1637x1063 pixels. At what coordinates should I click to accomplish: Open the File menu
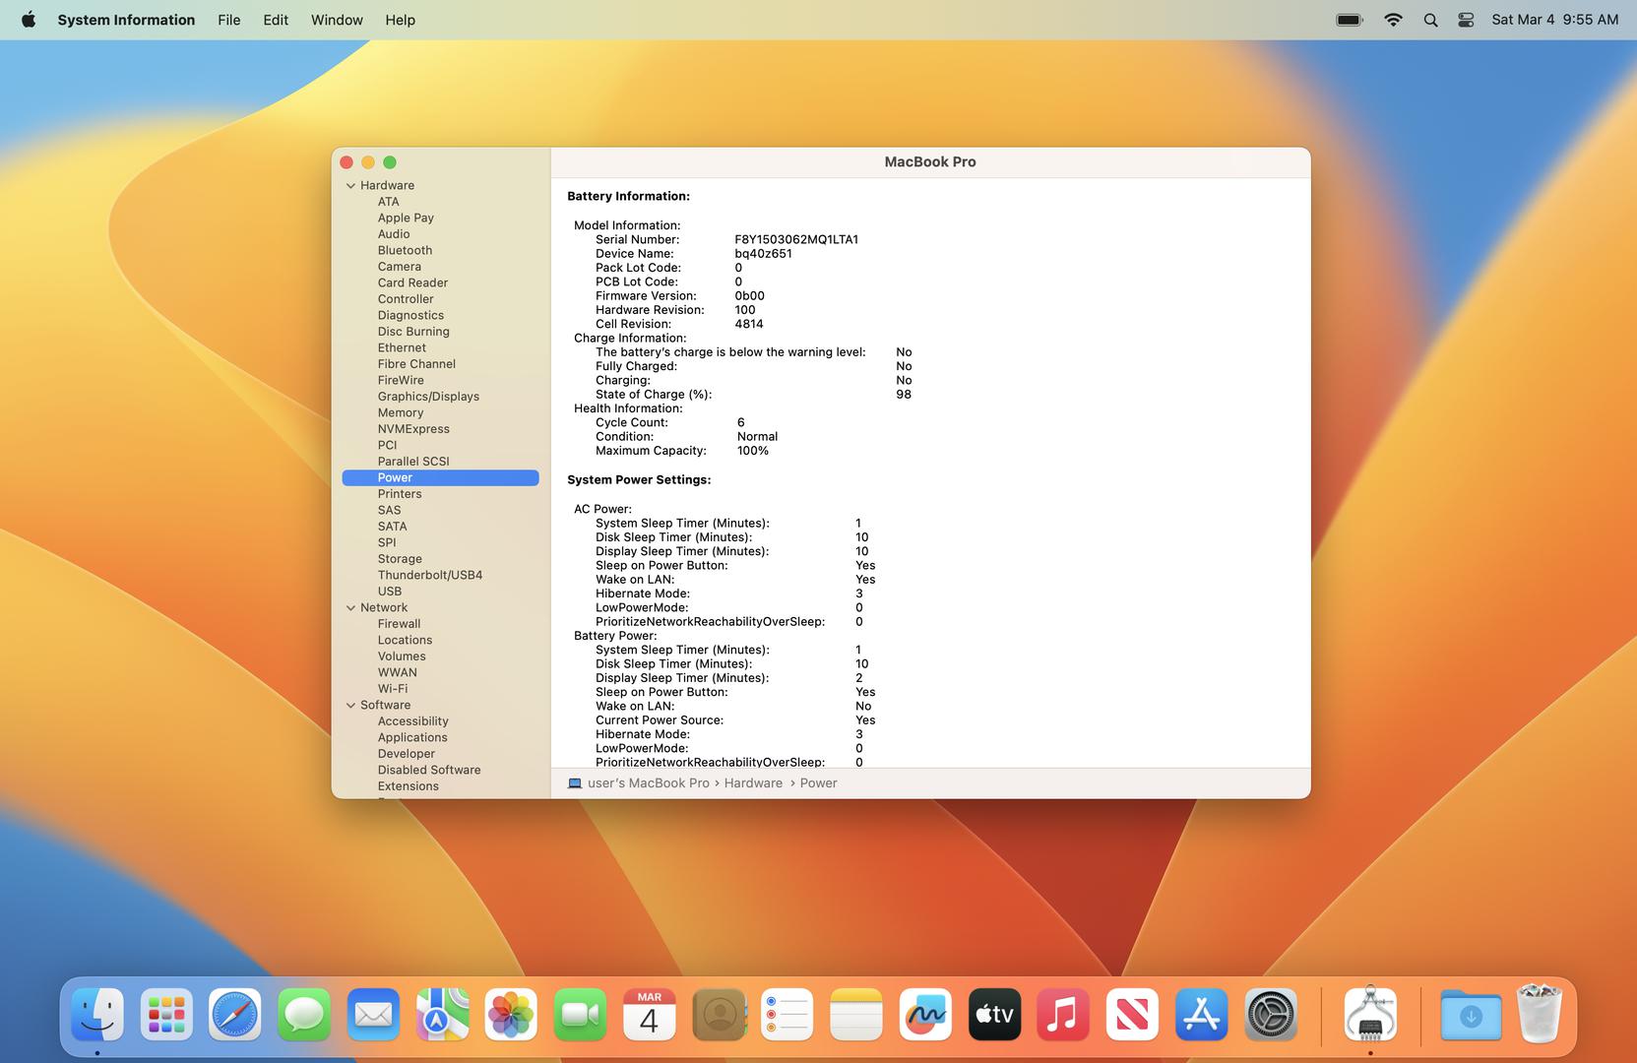point(229,20)
